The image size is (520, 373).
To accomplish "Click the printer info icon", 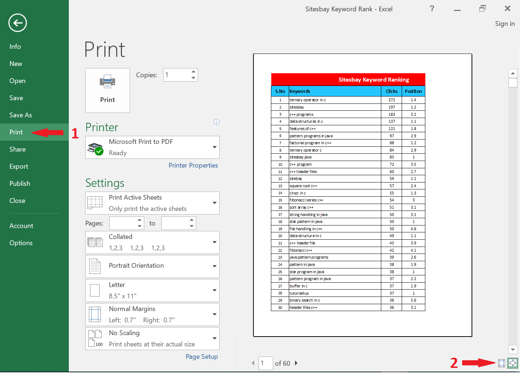I will point(217,122).
